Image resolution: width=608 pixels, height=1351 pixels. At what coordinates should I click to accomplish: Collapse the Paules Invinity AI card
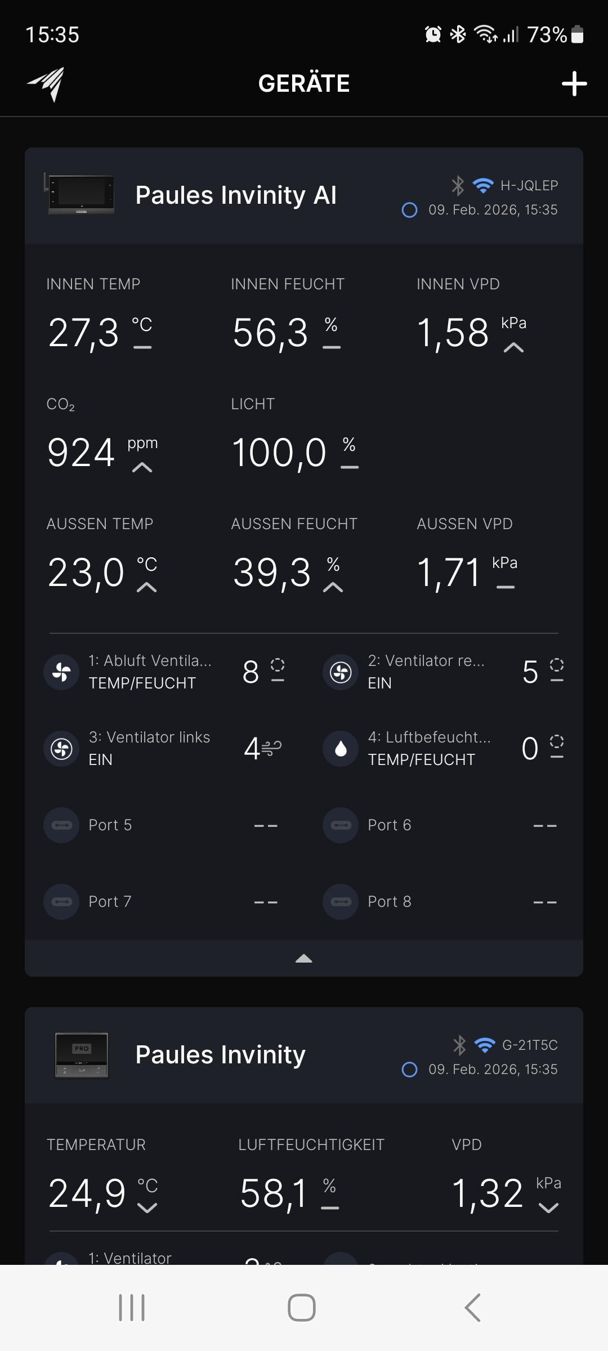click(304, 958)
